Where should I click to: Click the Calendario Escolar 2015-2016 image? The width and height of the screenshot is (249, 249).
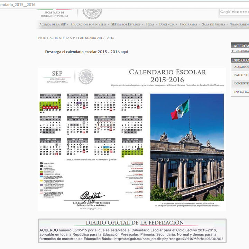tap(132, 139)
